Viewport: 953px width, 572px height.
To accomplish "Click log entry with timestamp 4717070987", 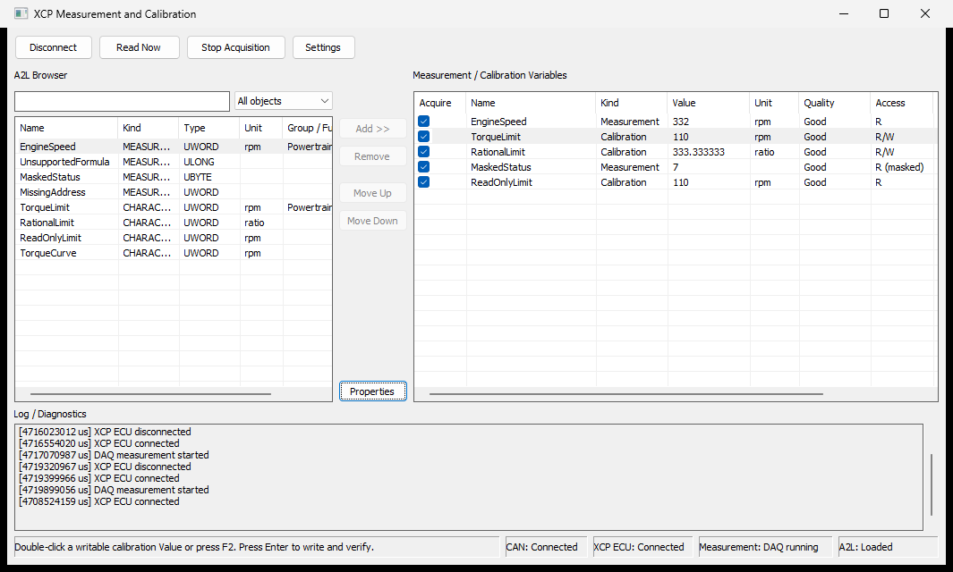I will (114, 455).
